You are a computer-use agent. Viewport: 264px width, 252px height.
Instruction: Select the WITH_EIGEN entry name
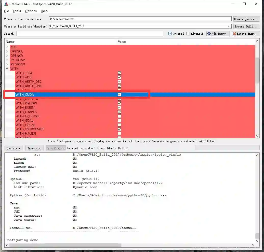pos(25,107)
